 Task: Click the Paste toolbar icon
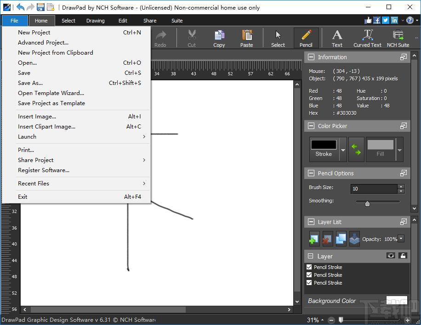coord(246,38)
